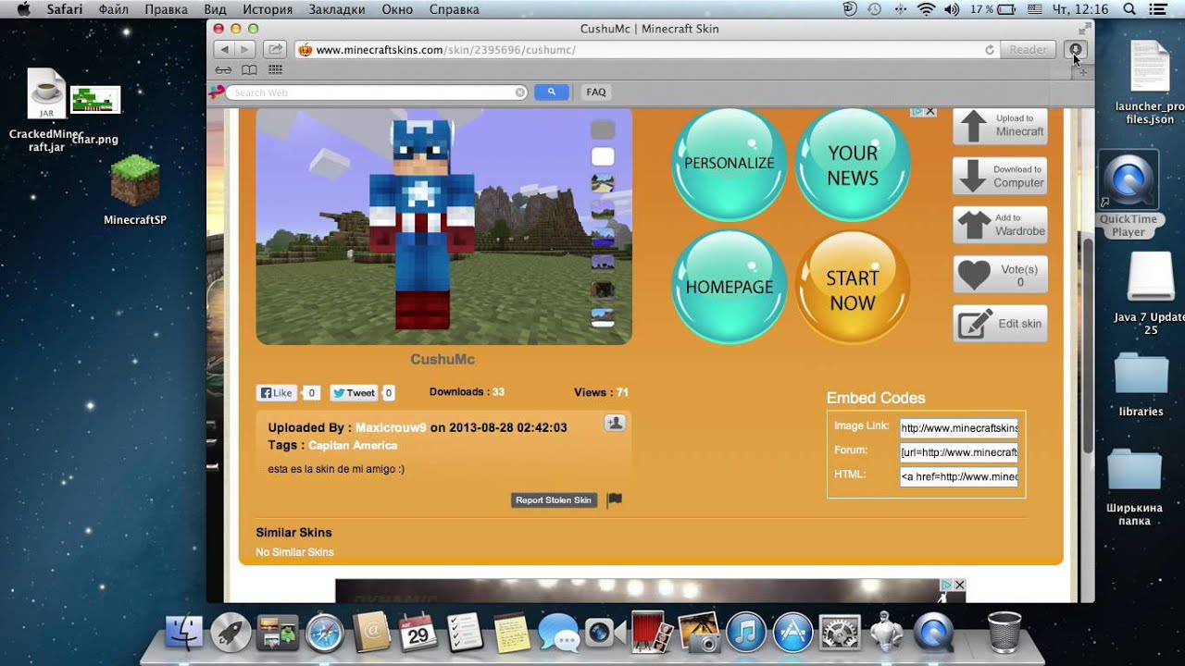
Task: Select the MinecraftSP desktop icon
Action: 135,191
